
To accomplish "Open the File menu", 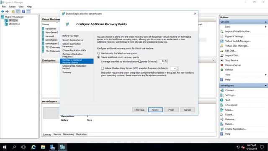I will 4,7.
